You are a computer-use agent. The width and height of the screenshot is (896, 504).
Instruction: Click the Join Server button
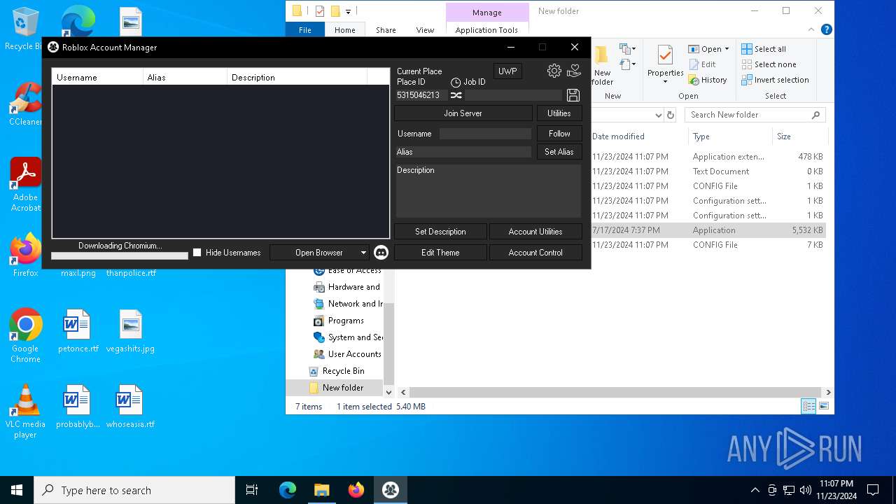463,113
